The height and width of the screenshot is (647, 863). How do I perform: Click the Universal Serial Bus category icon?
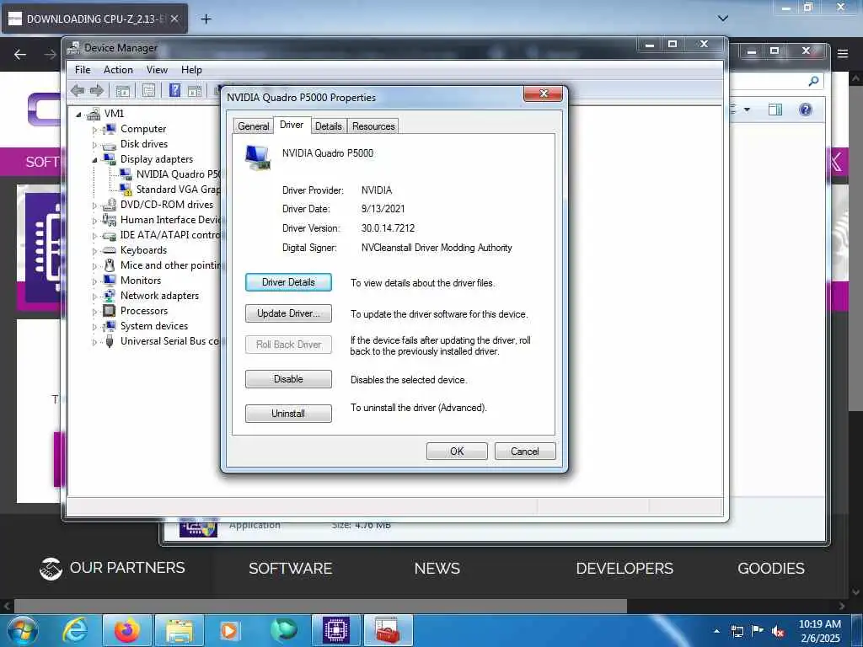pyautogui.click(x=110, y=341)
